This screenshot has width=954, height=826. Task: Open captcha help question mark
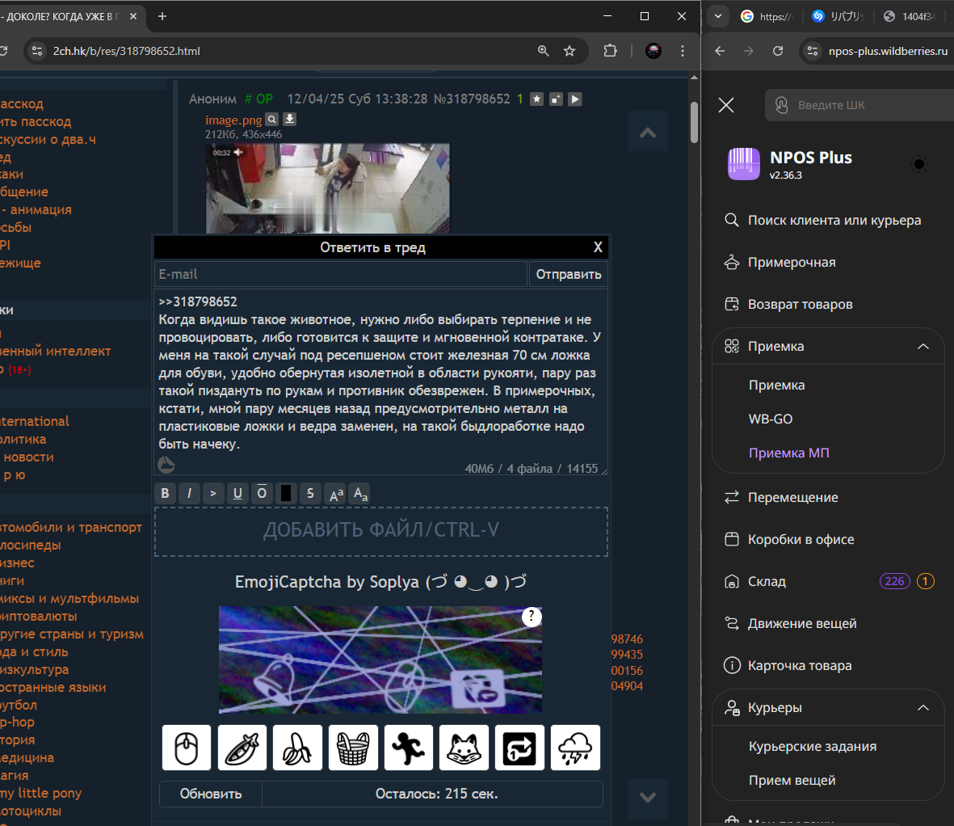[531, 617]
